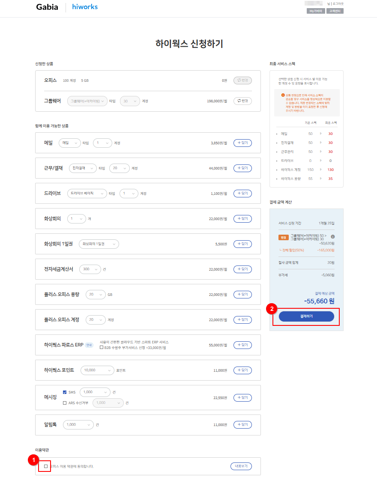
Task: Enable the ARS 수신거부 checkbox
Action: [x=65, y=403]
